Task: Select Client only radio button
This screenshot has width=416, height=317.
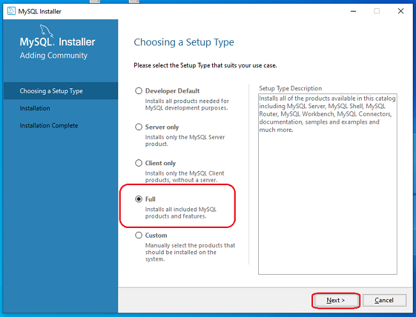Action: (139, 163)
